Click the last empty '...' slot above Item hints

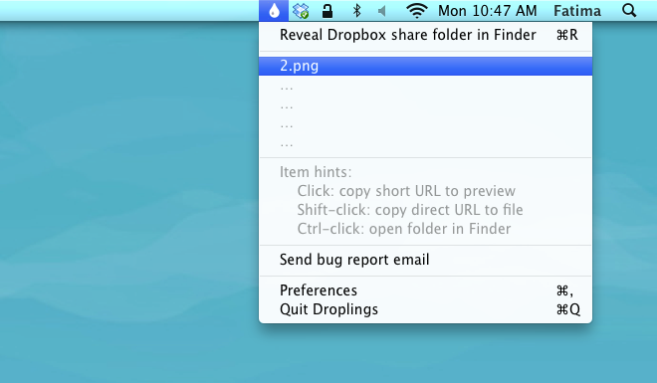click(x=425, y=143)
